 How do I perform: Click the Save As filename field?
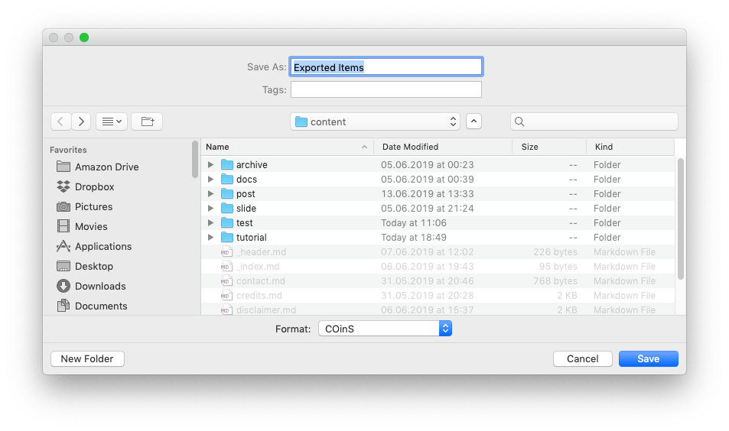pos(386,67)
